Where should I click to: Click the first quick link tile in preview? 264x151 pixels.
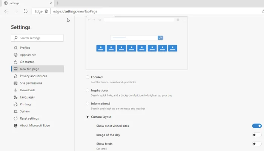(x=101, y=48)
